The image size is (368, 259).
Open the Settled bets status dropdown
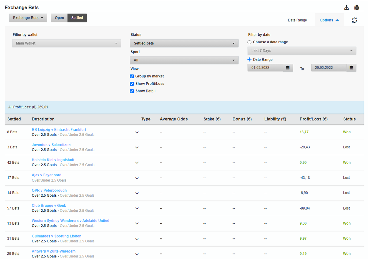[x=184, y=43]
